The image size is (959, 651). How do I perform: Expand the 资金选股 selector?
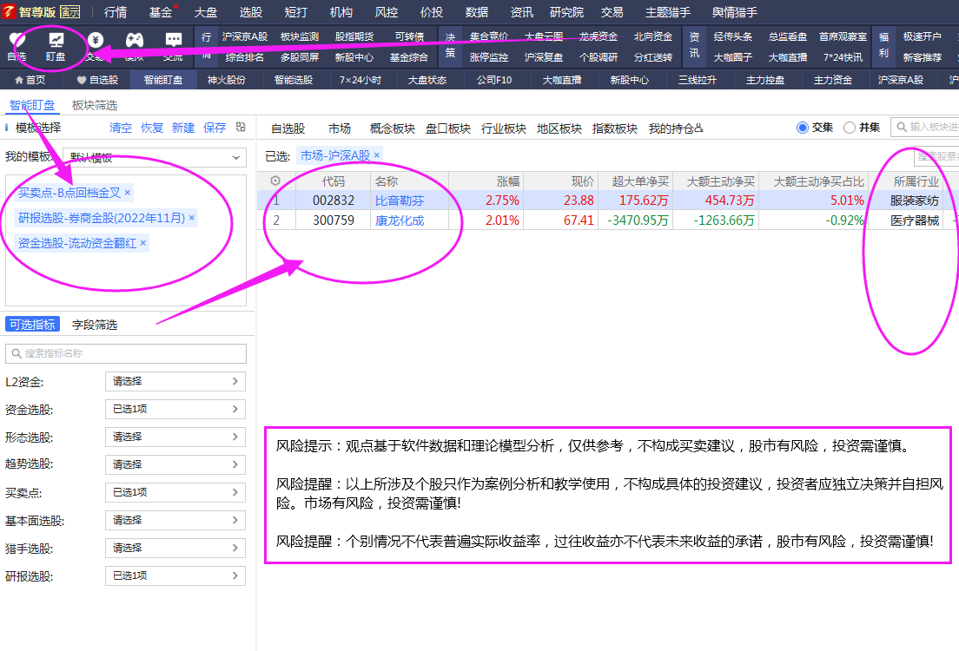(x=175, y=409)
